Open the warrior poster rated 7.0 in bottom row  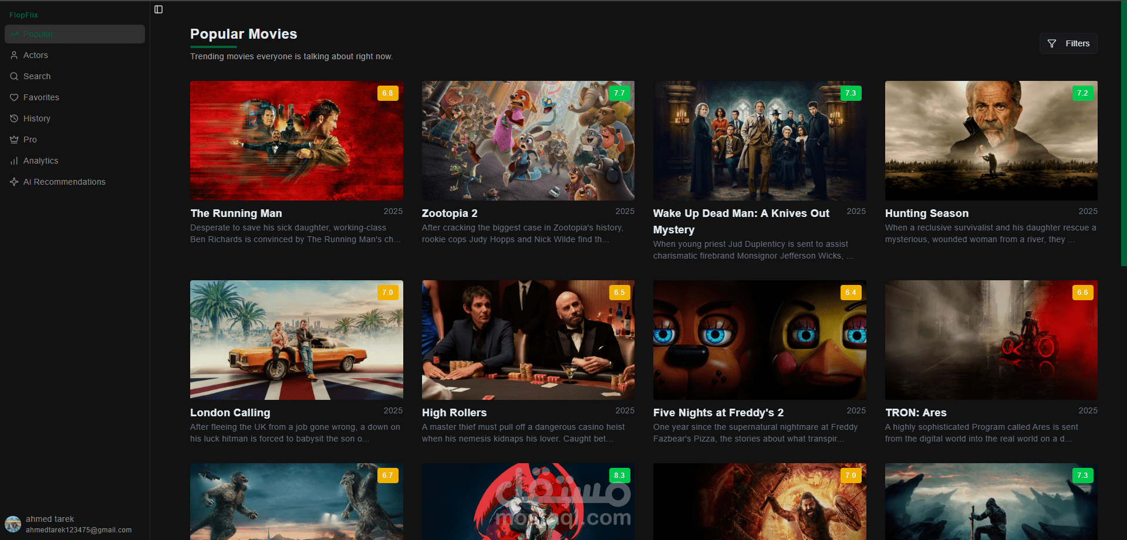click(760, 502)
